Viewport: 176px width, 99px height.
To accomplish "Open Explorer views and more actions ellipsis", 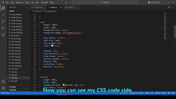I will click(27, 7).
